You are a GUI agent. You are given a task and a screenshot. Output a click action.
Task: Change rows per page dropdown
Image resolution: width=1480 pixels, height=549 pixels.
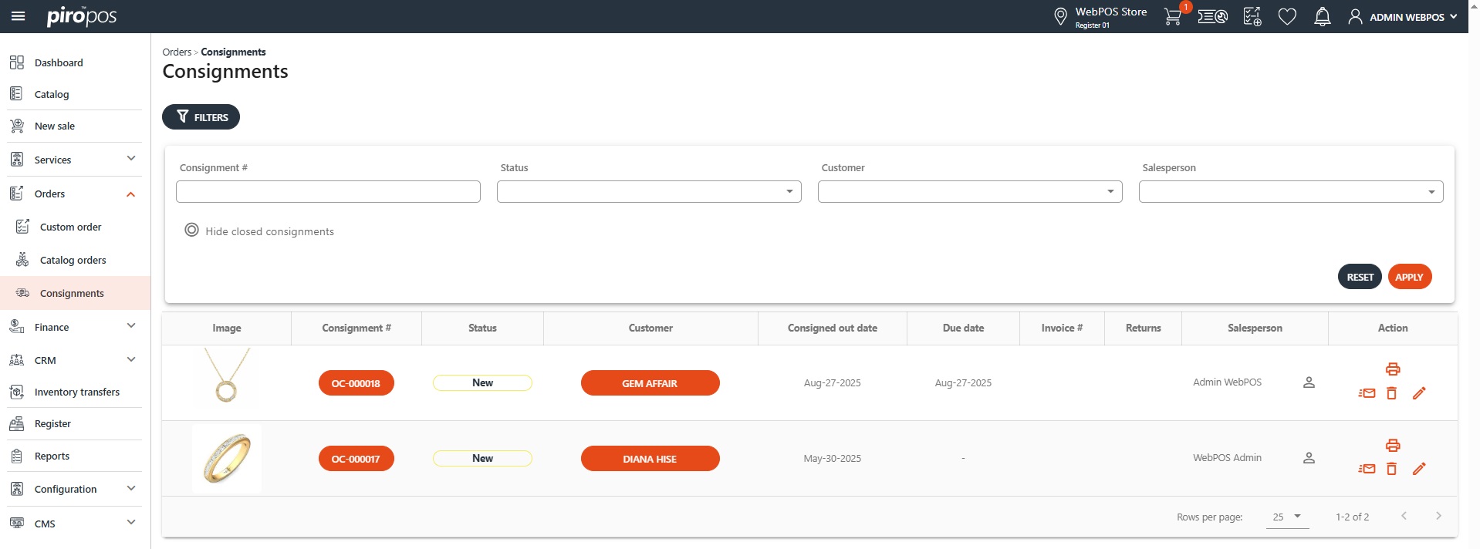coord(1286,517)
